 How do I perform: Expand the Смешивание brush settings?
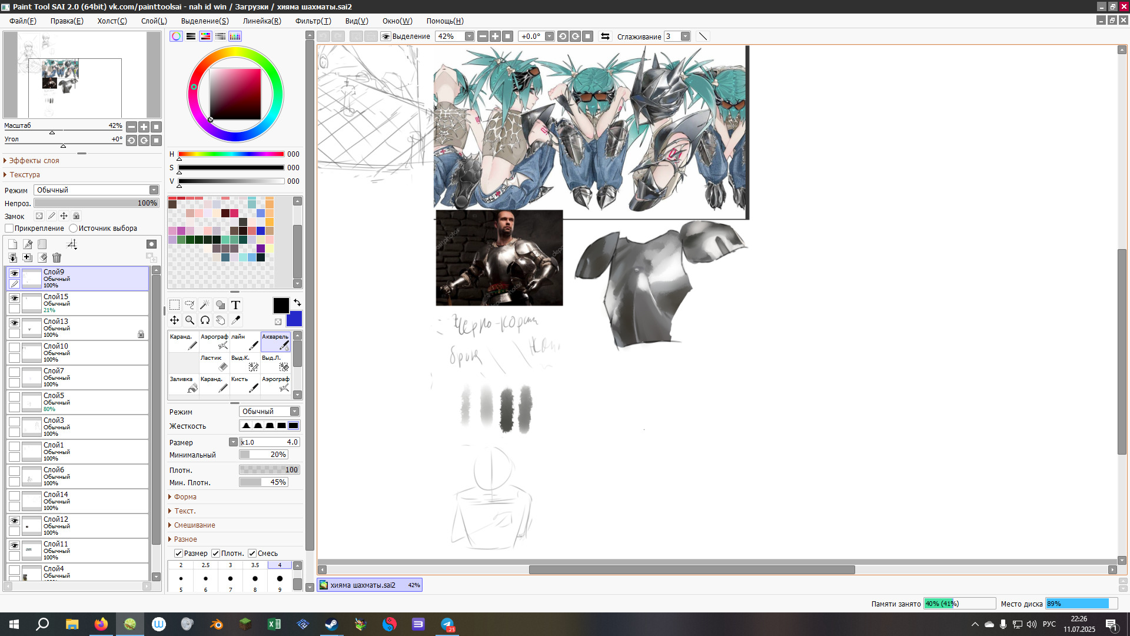click(194, 525)
